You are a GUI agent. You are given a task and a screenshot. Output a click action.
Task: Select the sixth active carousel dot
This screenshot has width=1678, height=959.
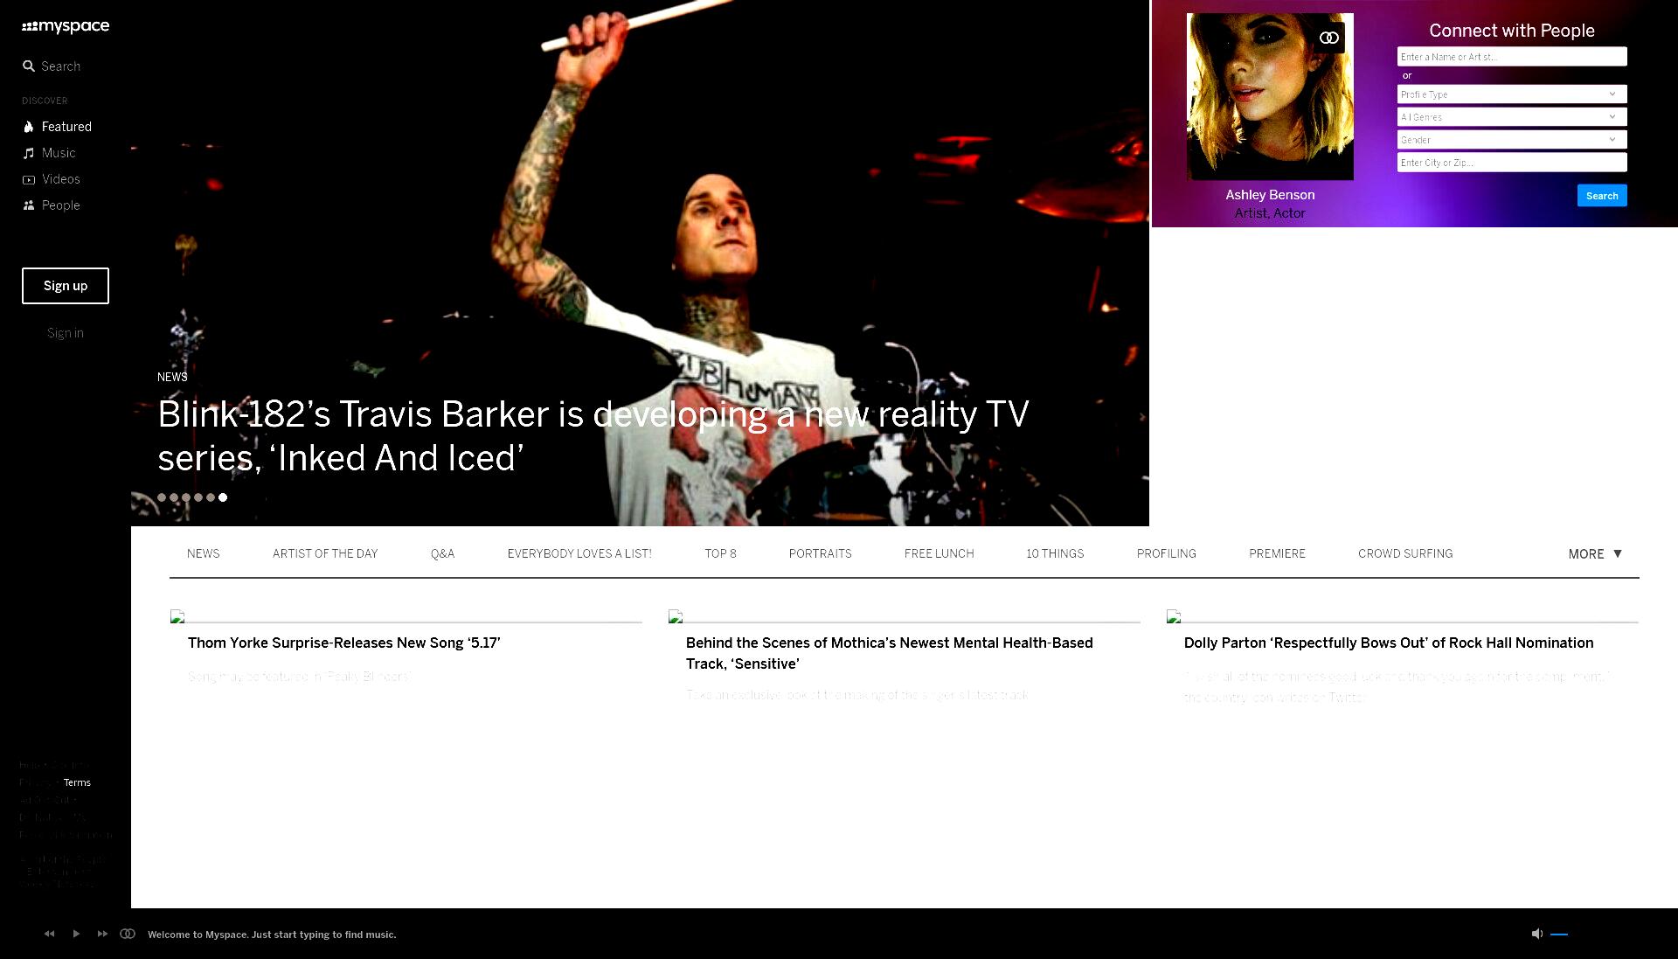pos(223,497)
